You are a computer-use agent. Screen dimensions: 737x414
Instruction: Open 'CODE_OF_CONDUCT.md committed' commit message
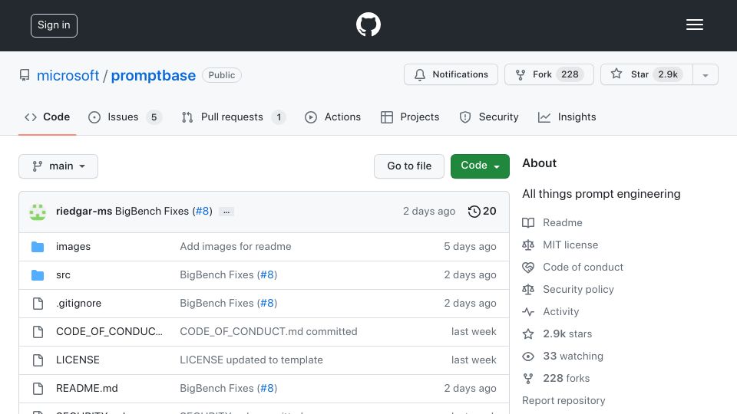click(x=269, y=331)
